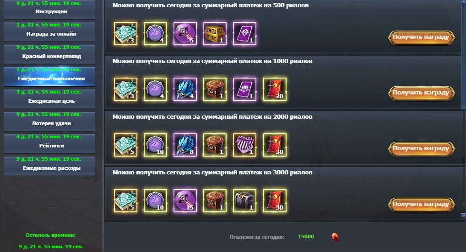Viewport: 466px width, 252px height.
Task: Click the red envelope with 20 count
Action: [275, 89]
